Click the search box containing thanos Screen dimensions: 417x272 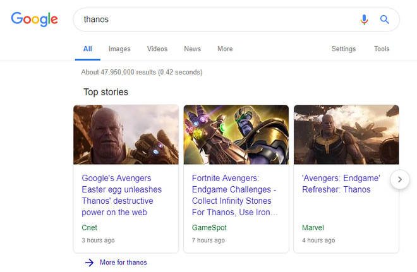(x=215, y=20)
